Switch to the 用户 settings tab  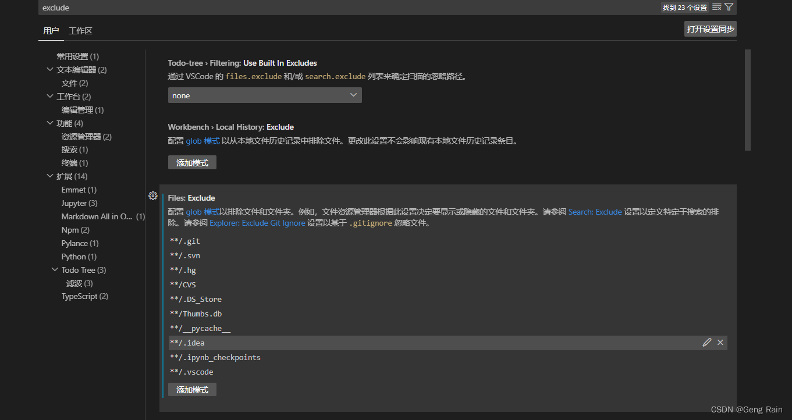pos(51,30)
